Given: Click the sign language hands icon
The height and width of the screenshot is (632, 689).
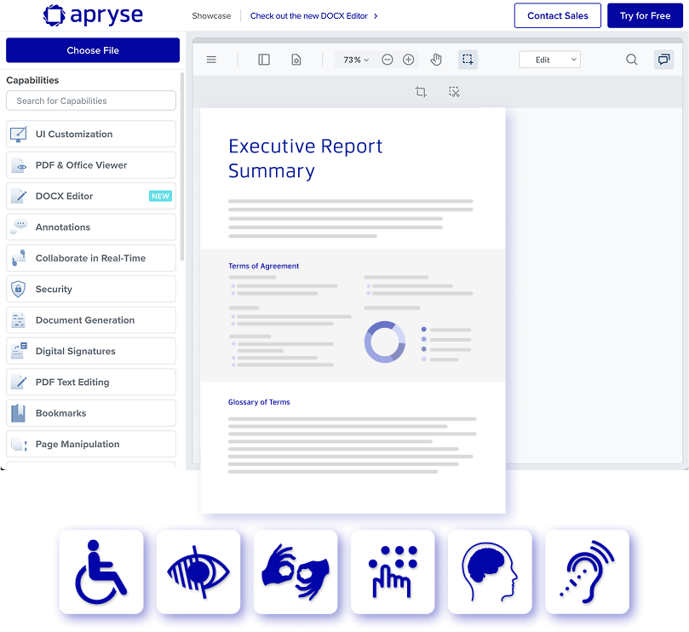Looking at the screenshot, I should click(296, 572).
